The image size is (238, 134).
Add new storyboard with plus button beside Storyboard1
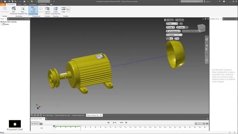pyautogui.click(x=41, y=124)
